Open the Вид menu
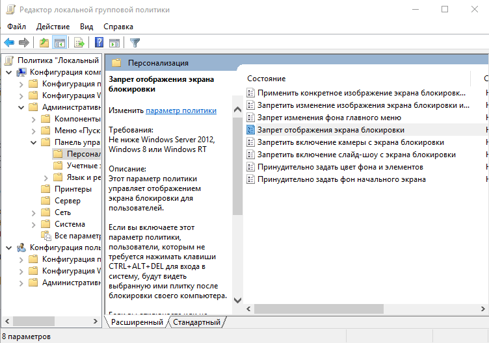Viewport: 489px width, 343px height. (x=86, y=27)
